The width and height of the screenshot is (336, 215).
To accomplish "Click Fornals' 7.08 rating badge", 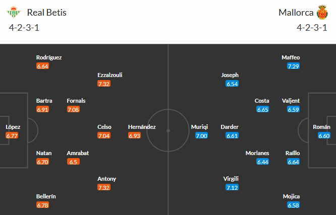I will [x=74, y=109].
